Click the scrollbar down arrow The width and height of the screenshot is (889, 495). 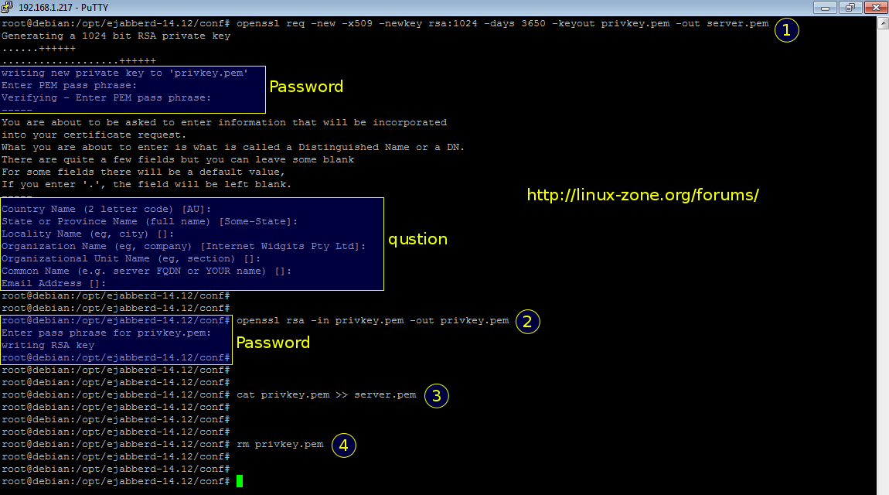click(x=882, y=488)
